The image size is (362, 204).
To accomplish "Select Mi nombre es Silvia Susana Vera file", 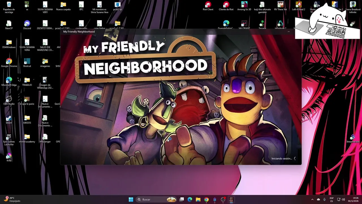I will click(x=99, y=8).
